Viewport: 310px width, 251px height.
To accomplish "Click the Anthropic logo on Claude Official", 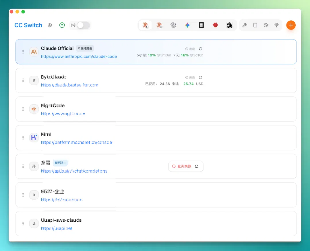I will pyautogui.click(x=34, y=52).
